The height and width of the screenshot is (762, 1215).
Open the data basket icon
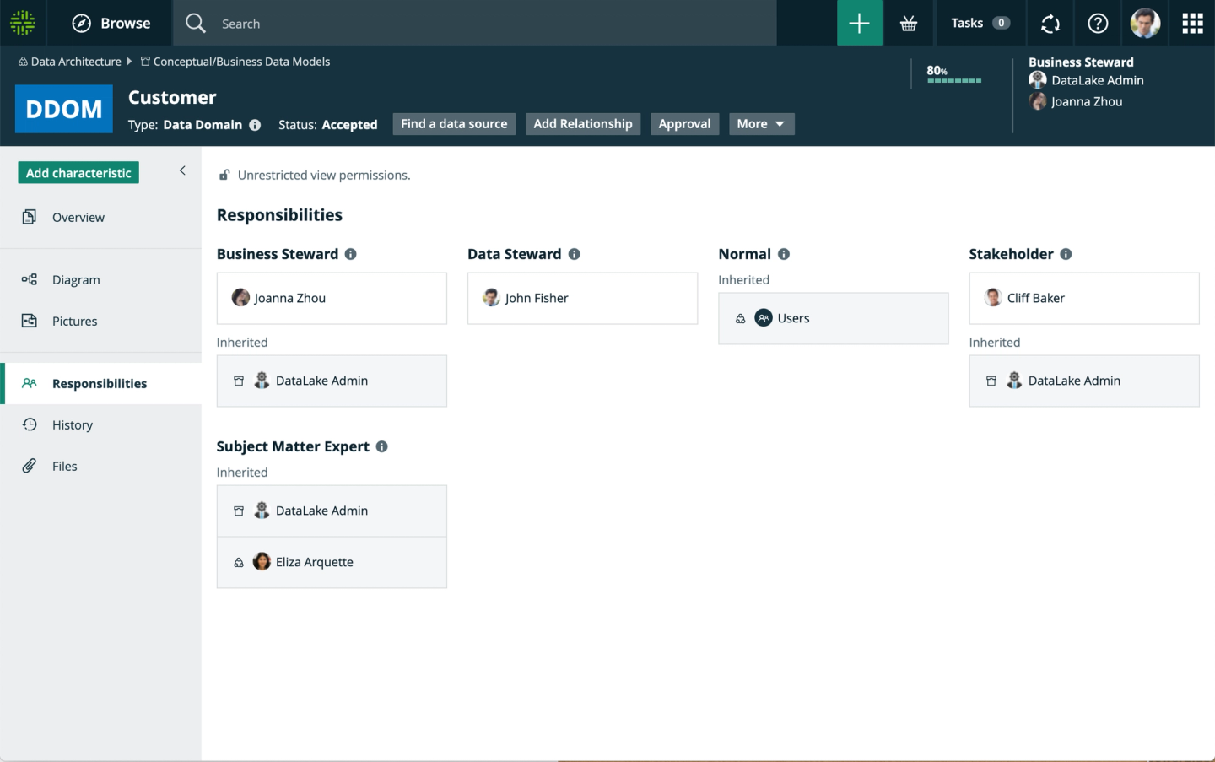909,24
